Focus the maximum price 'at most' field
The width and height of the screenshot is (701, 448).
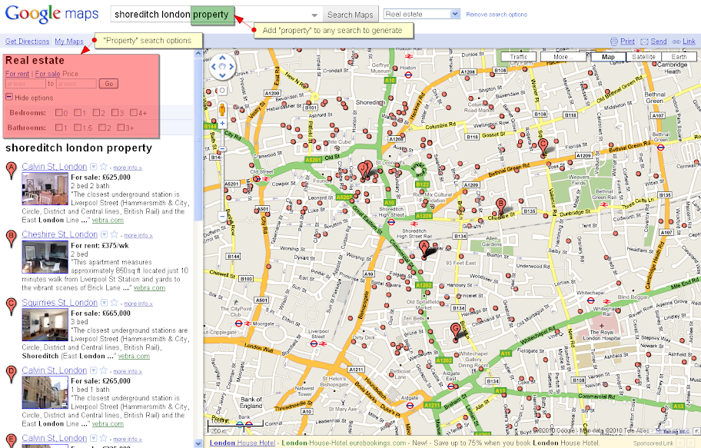(76, 84)
